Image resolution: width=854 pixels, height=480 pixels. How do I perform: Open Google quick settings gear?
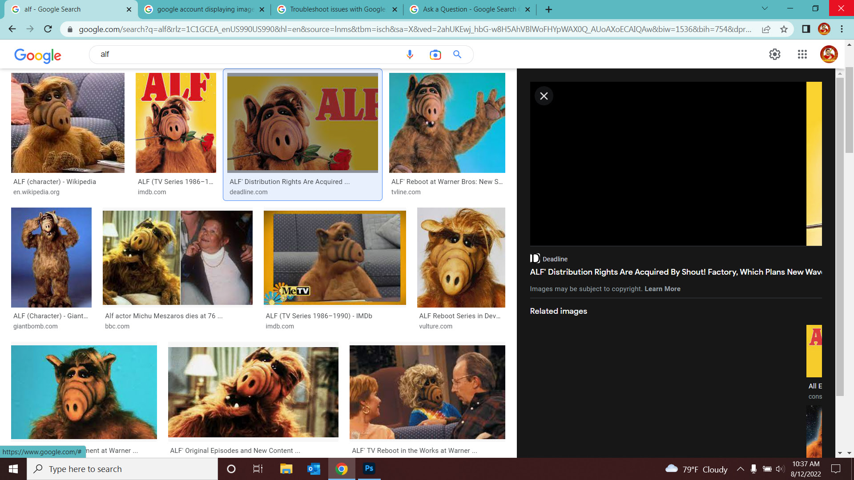point(775,54)
